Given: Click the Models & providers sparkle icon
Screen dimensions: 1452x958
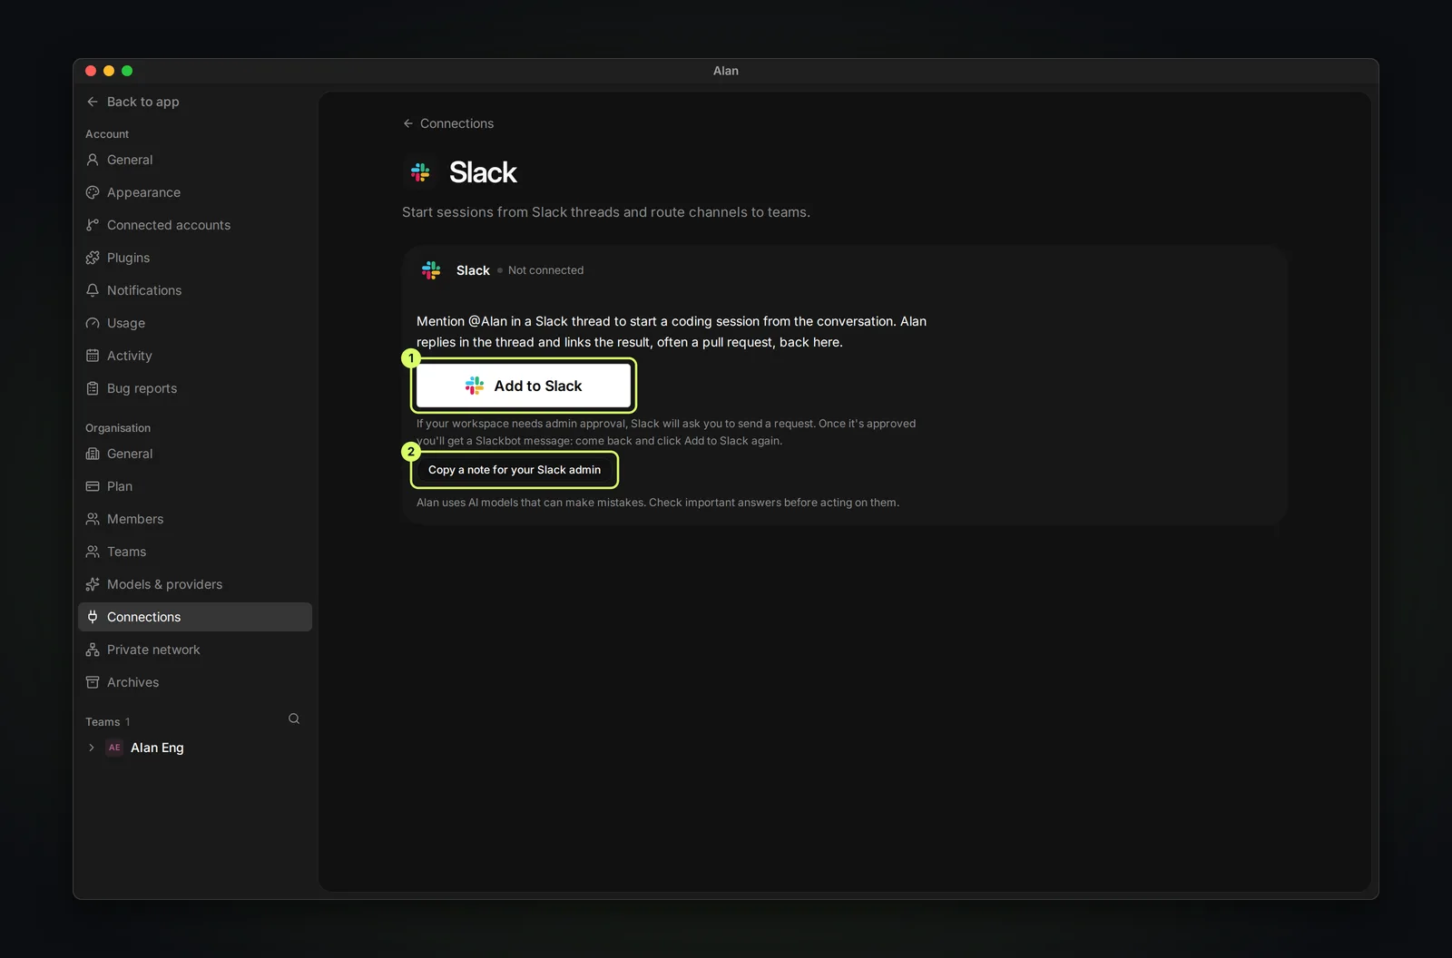Looking at the screenshot, I should coord(93,584).
